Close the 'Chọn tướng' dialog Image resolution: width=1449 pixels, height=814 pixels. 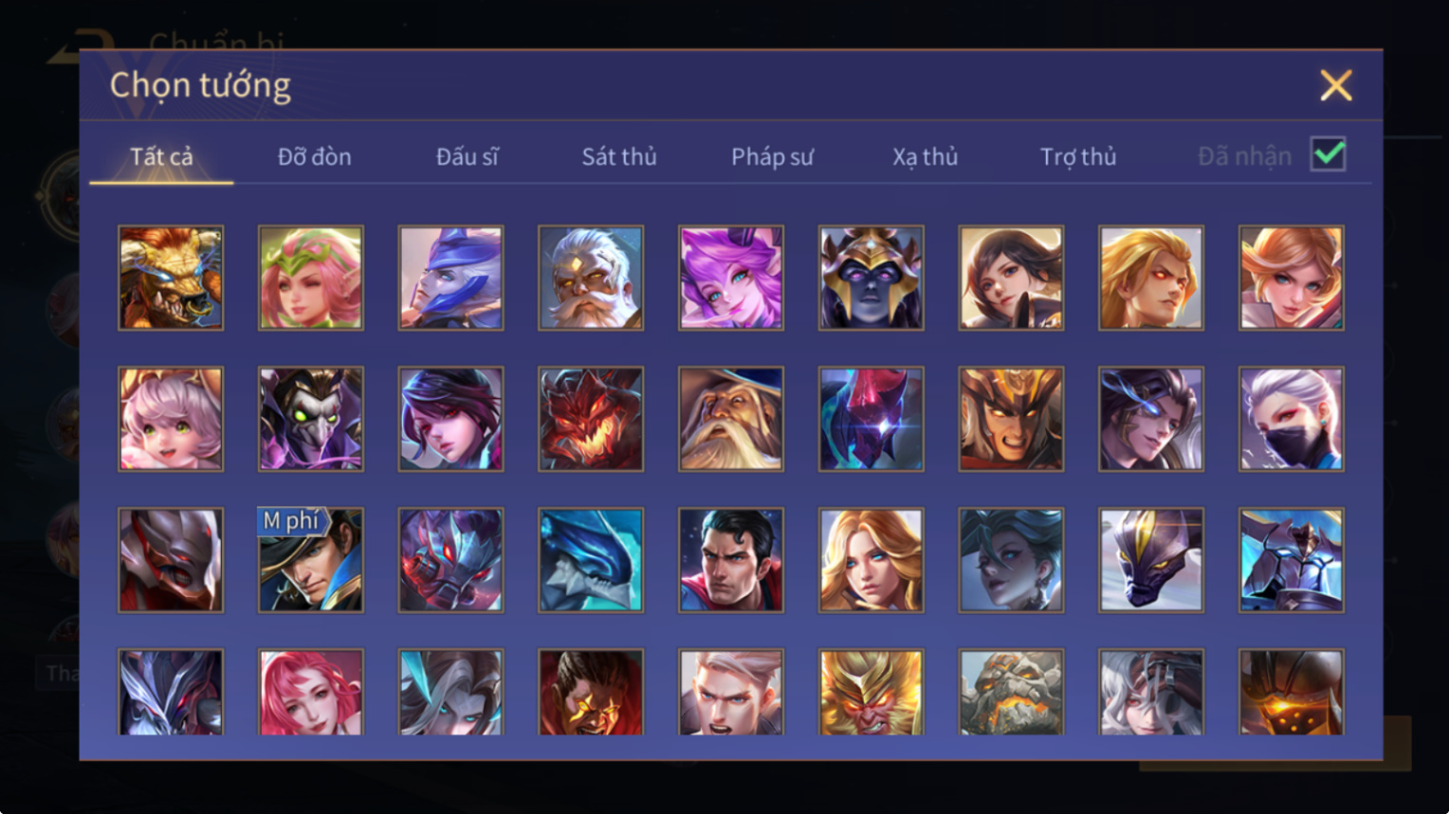click(x=1336, y=85)
